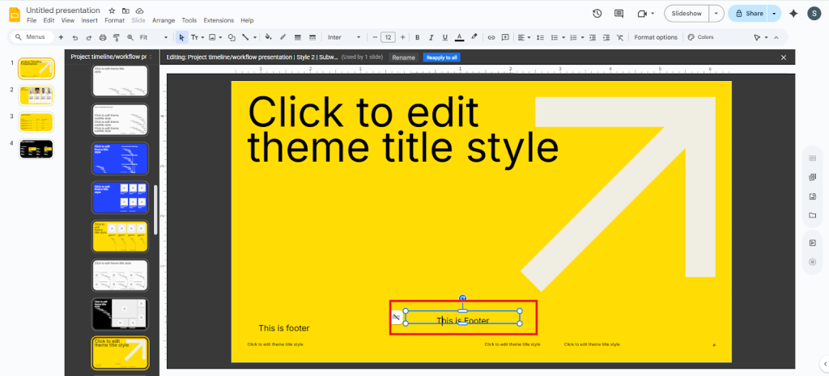
Task: Open the Arrange menu
Action: coord(164,20)
